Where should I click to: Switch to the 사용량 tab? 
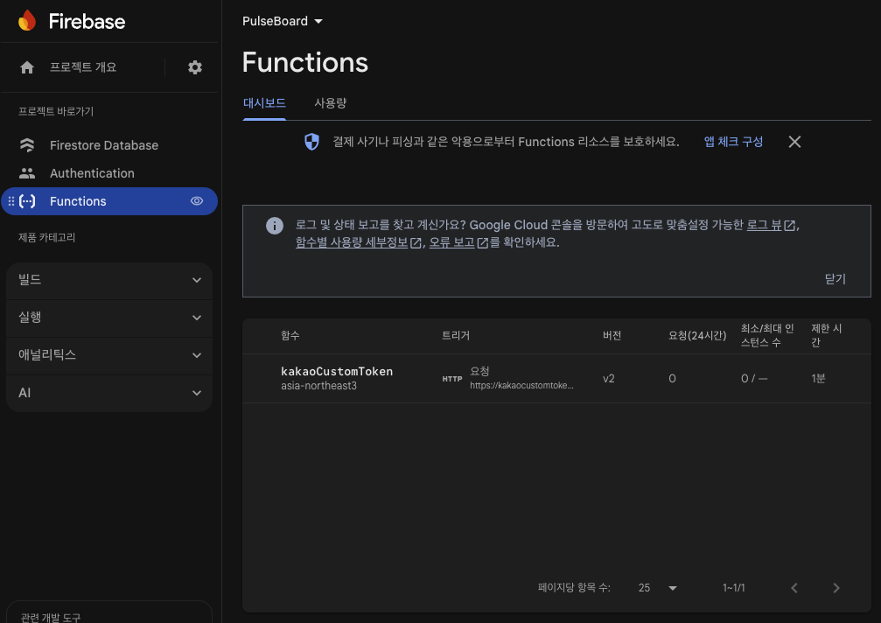331,103
